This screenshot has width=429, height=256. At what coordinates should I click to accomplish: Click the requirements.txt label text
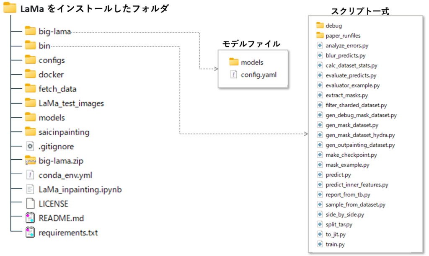pyautogui.click(x=68, y=233)
